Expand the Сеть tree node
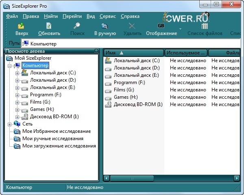The width and height of the screenshot is (244, 195). [10, 124]
